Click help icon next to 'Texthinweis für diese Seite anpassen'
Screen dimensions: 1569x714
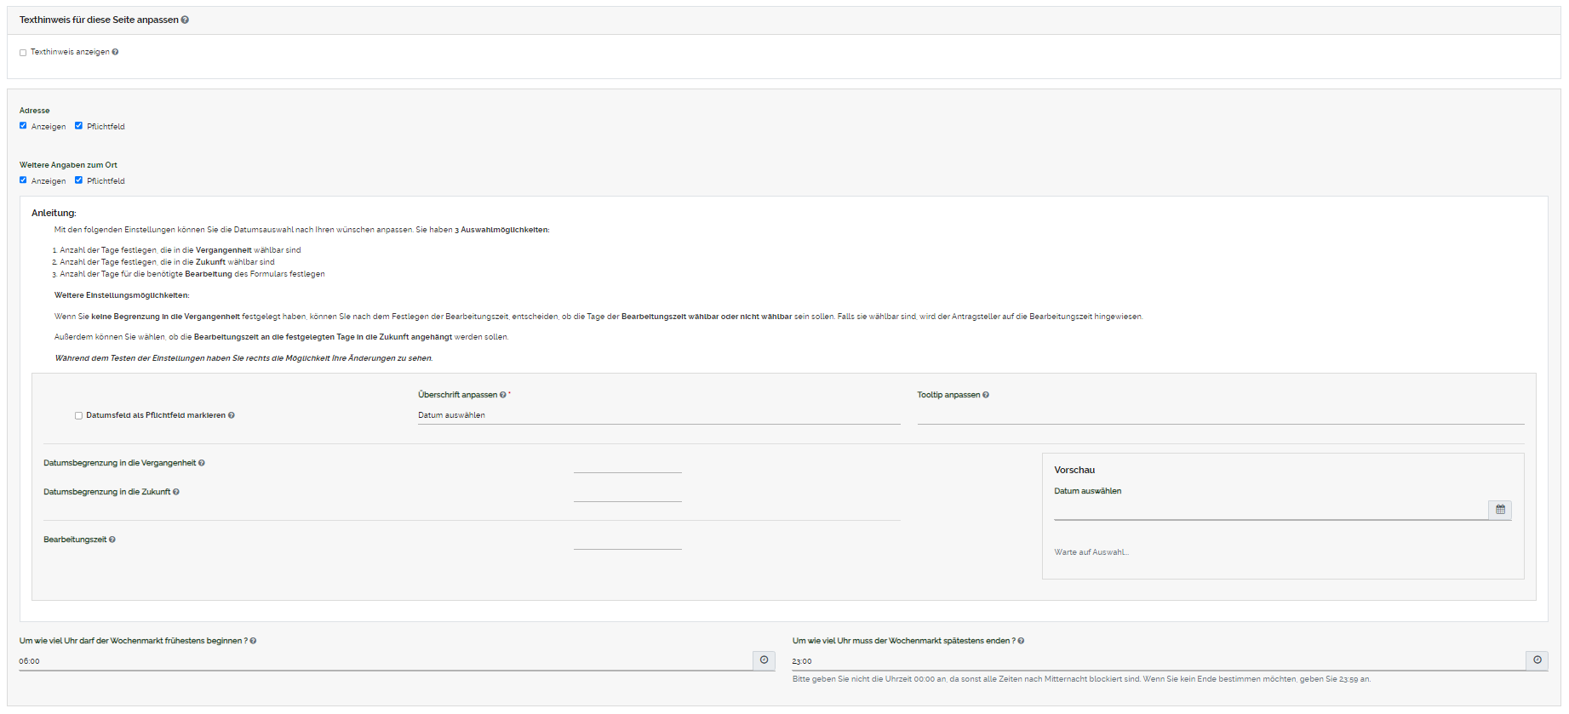(185, 20)
